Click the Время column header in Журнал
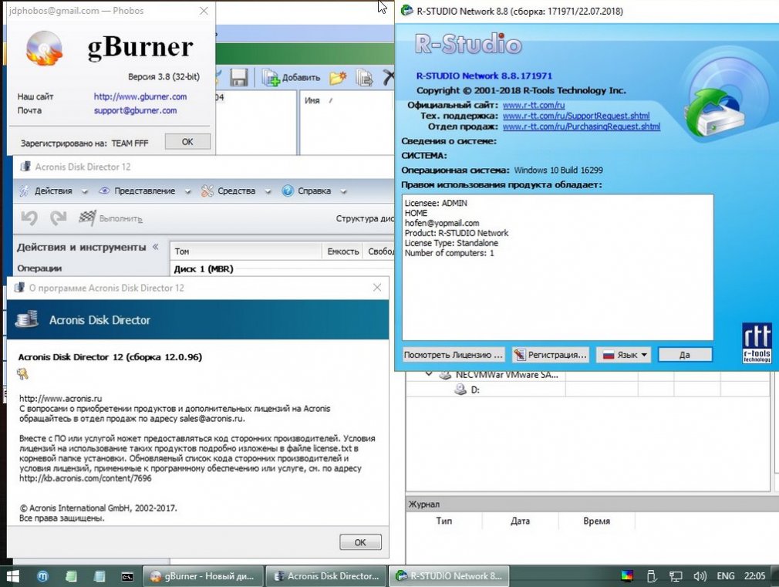The width and height of the screenshot is (779, 587). 597,521
